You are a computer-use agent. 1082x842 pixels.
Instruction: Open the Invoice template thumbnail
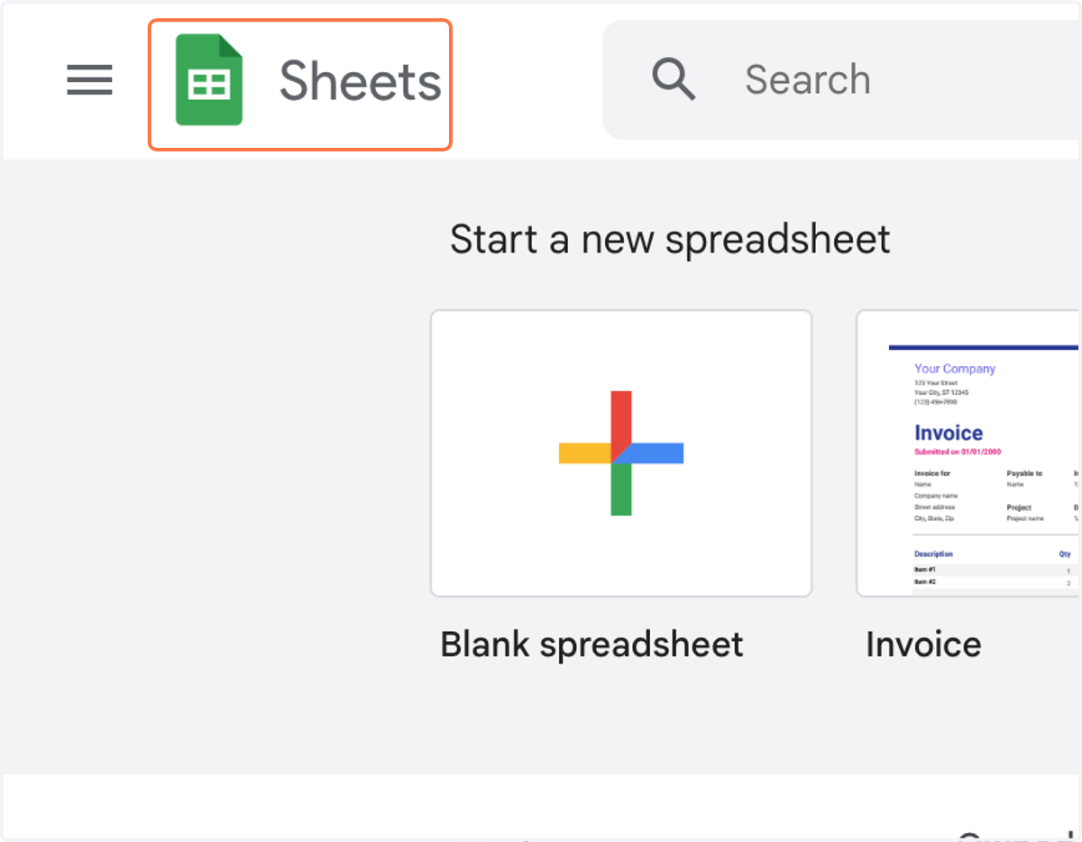click(968, 453)
